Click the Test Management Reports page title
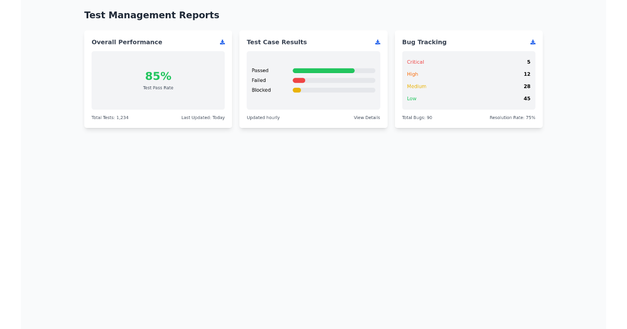 [x=152, y=15]
